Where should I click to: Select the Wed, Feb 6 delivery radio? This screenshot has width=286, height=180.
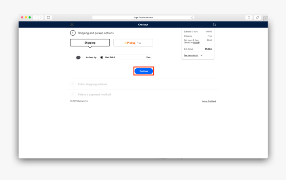click(101, 57)
